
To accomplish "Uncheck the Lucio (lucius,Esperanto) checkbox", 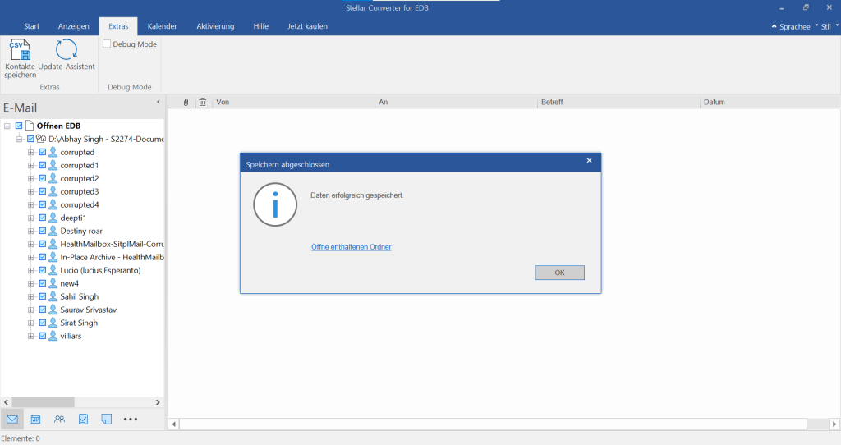I will 43,270.
